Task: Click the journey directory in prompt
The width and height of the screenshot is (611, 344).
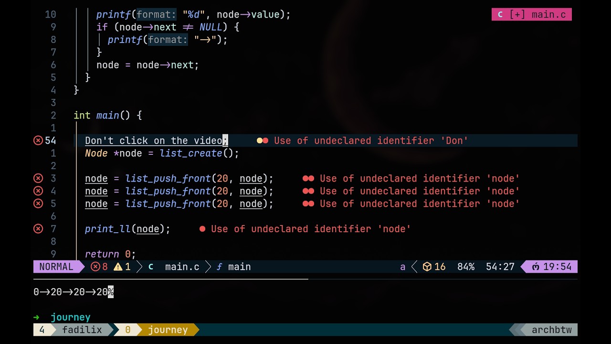Action: pos(71,317)
